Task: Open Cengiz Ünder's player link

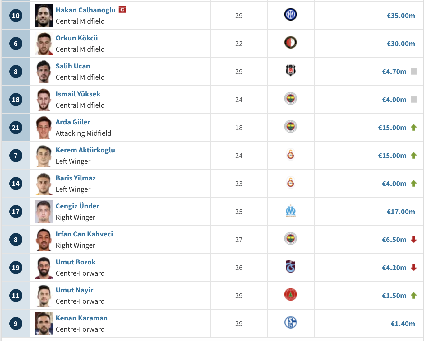Action: tap(77, 206)
